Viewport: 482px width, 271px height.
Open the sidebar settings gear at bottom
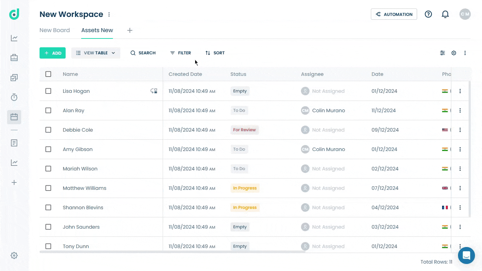click(14, 255)
